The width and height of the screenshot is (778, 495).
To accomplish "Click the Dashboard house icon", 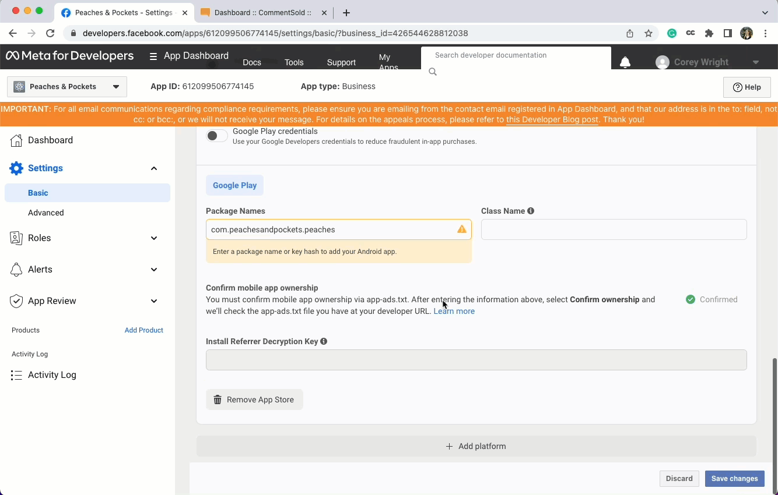I will click(17, 140).
